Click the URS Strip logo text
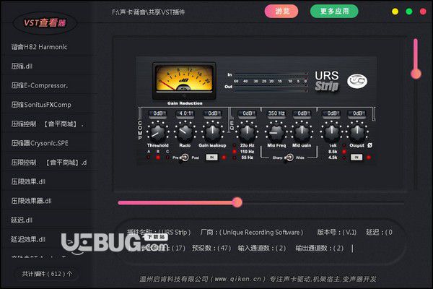 [x=327, y=81]
